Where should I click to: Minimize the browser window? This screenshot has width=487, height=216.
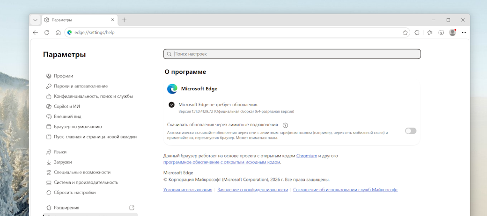(x=434, y=20)
